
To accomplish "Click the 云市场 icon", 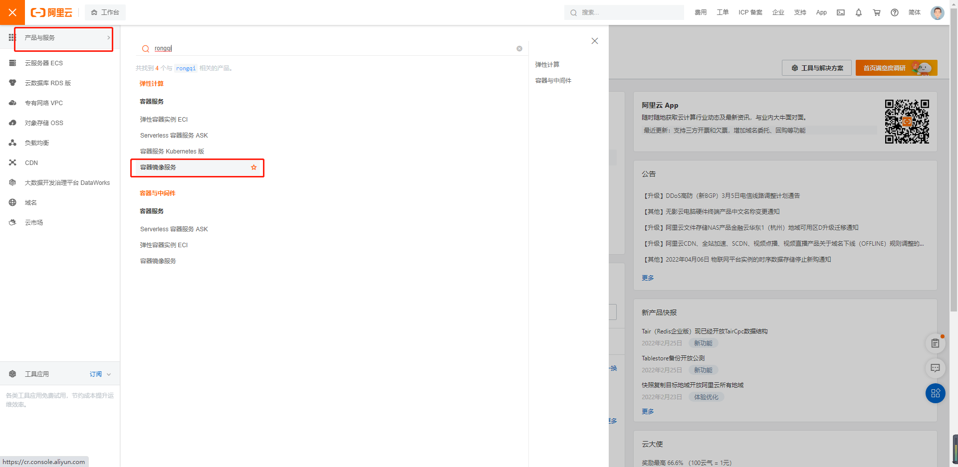I will pyautogui.click(x=12, y=222).
